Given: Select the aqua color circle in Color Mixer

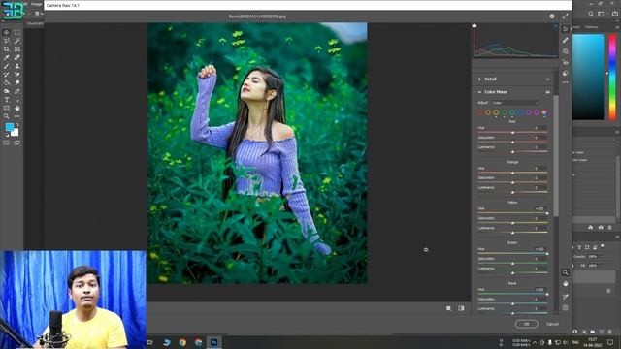Looking at the screenshot, I should point(512,112).
